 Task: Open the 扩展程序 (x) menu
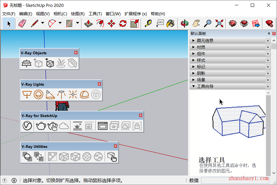click(136, 14)
